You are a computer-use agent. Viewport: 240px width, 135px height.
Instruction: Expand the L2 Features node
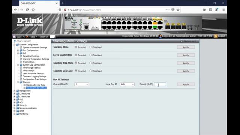pyautogui.click(x=15, y=94)
